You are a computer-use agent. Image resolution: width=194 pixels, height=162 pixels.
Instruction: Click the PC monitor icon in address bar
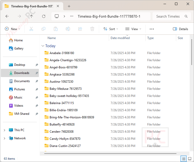click(x=57, y=16)
